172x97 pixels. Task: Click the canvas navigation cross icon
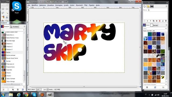pos(140,87)
